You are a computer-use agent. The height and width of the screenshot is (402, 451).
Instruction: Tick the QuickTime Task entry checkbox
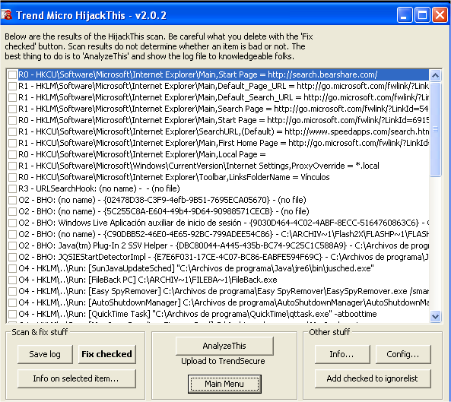pyautogui.click(x=12, y=314)
